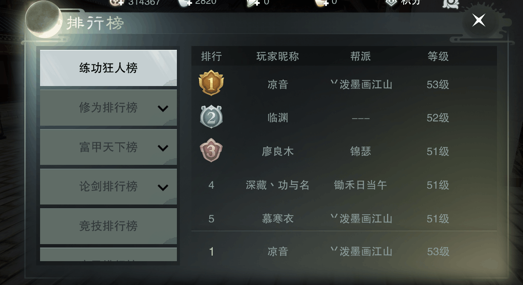This screenshot has width=523, height=285.
Task: Click the 等级 column header
Action: coord(438,56)
